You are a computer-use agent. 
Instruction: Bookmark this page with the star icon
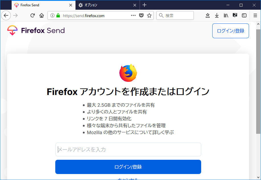[x=149, y=15]
